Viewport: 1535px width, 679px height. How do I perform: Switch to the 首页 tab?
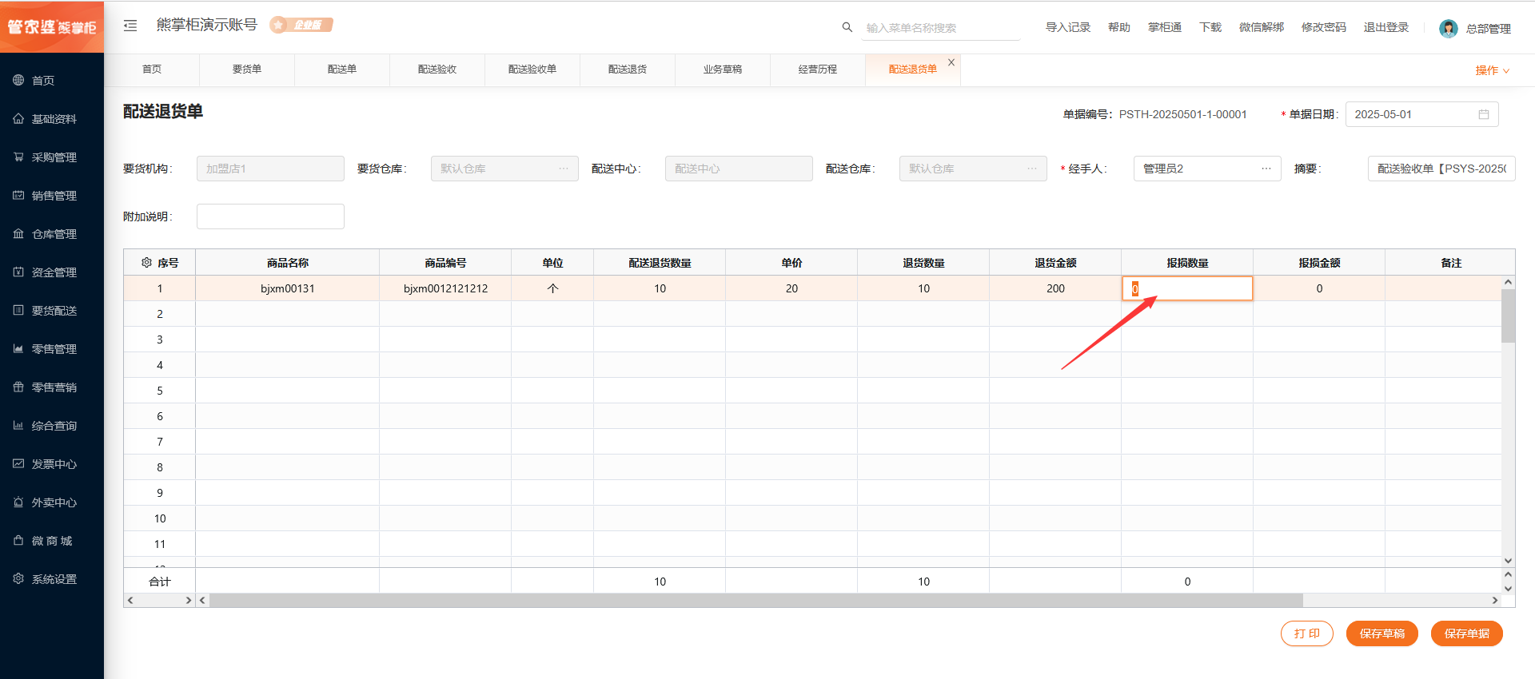click(152, 69)
